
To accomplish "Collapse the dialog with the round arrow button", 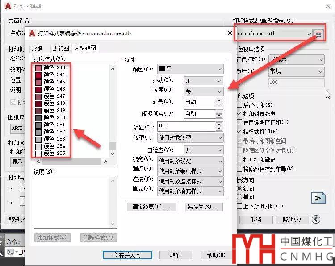I will tap(316, 219).
